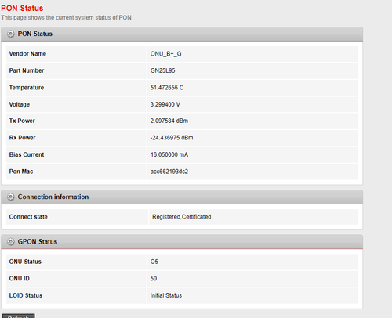Select the Registered,Certificated state value

coord(182,217)
